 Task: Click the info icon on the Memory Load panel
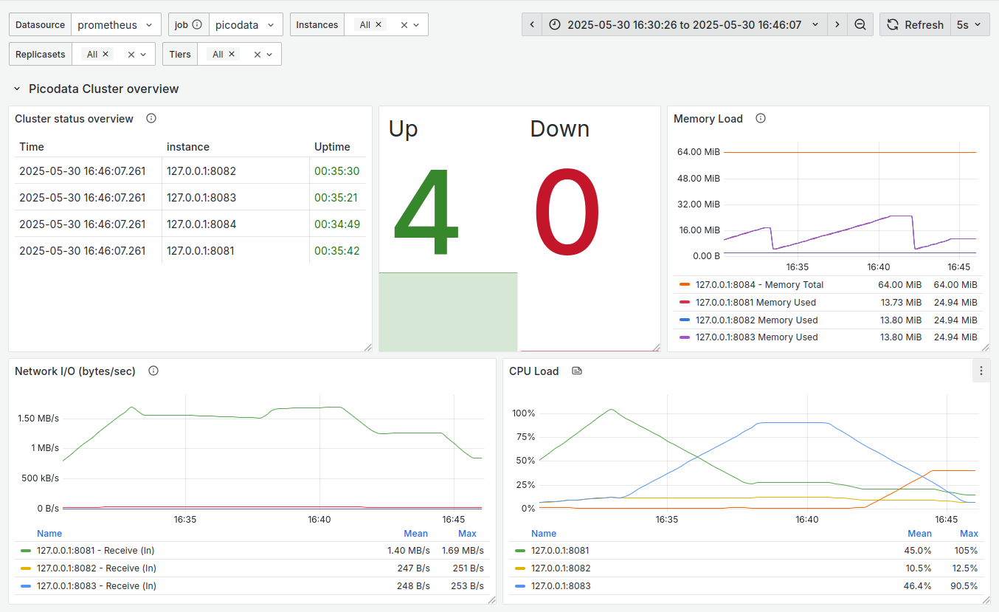tap(760, 118)
